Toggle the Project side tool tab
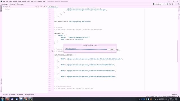Image resolution: width=180 pixels, height=101 pixels. point(1,9)
